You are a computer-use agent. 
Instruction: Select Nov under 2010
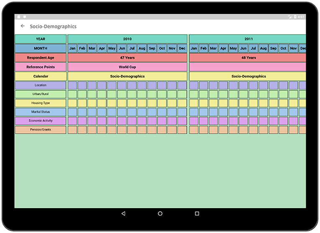172,49
